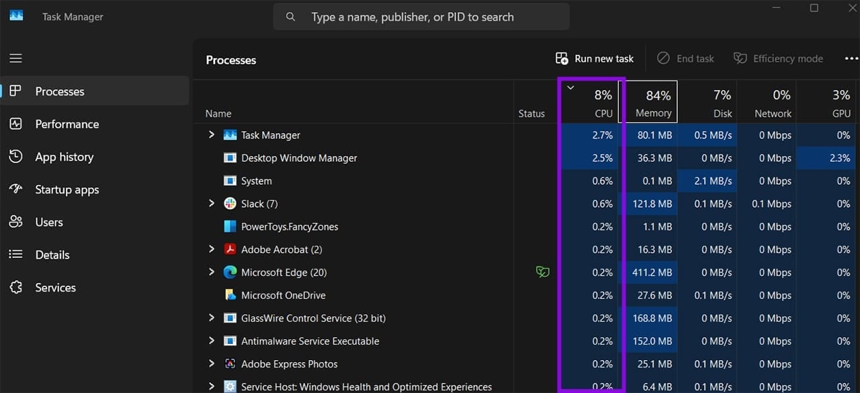This screenshot has width=860, height=393.
Task: Click the Efficiency mode leaf icon
Action: coord(740,58)
